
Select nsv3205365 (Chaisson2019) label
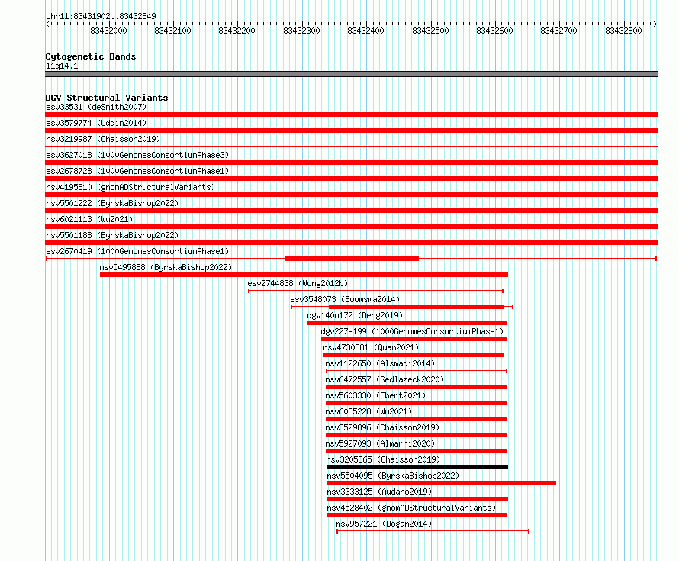tap(383, 459)
